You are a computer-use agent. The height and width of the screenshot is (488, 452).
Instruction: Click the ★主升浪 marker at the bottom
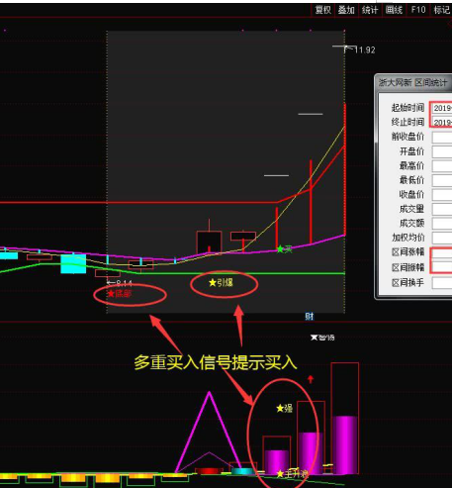pyautogui.click(x=292, y=474)
